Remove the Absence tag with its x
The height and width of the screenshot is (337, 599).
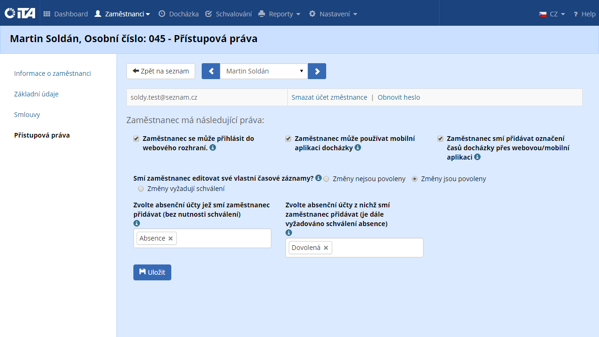(x=171, y=238)
